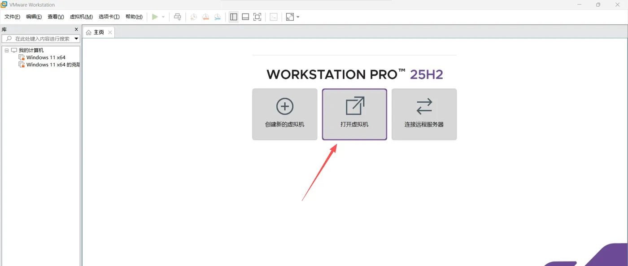The height and width of the screenshot is (266, 628).
Task: Open the 选项卡(T) menu
Action: click(109, 17)
